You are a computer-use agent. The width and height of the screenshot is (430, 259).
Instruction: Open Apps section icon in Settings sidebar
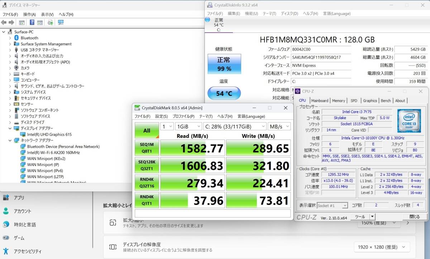(x=6, y=197)
